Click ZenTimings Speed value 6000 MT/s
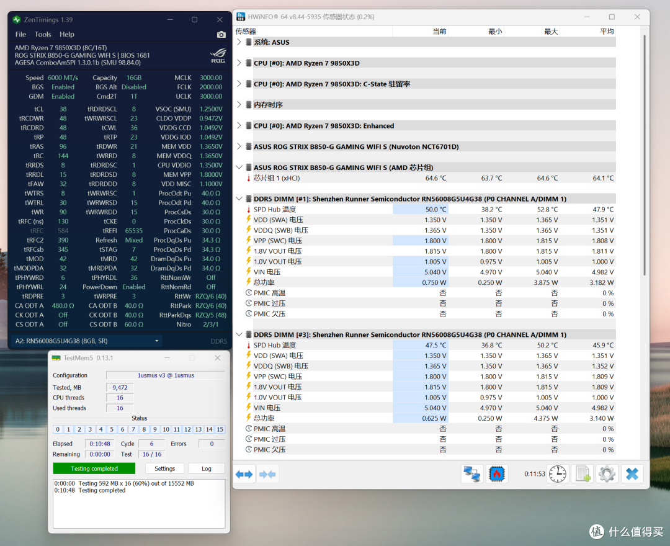The width and height of the screenshot is (670, 546). [x=63, y=78]
